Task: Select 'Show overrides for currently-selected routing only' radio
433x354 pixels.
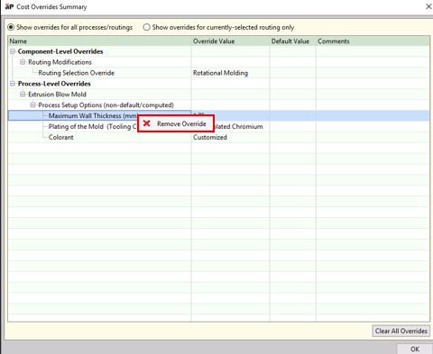Action: 146,27
